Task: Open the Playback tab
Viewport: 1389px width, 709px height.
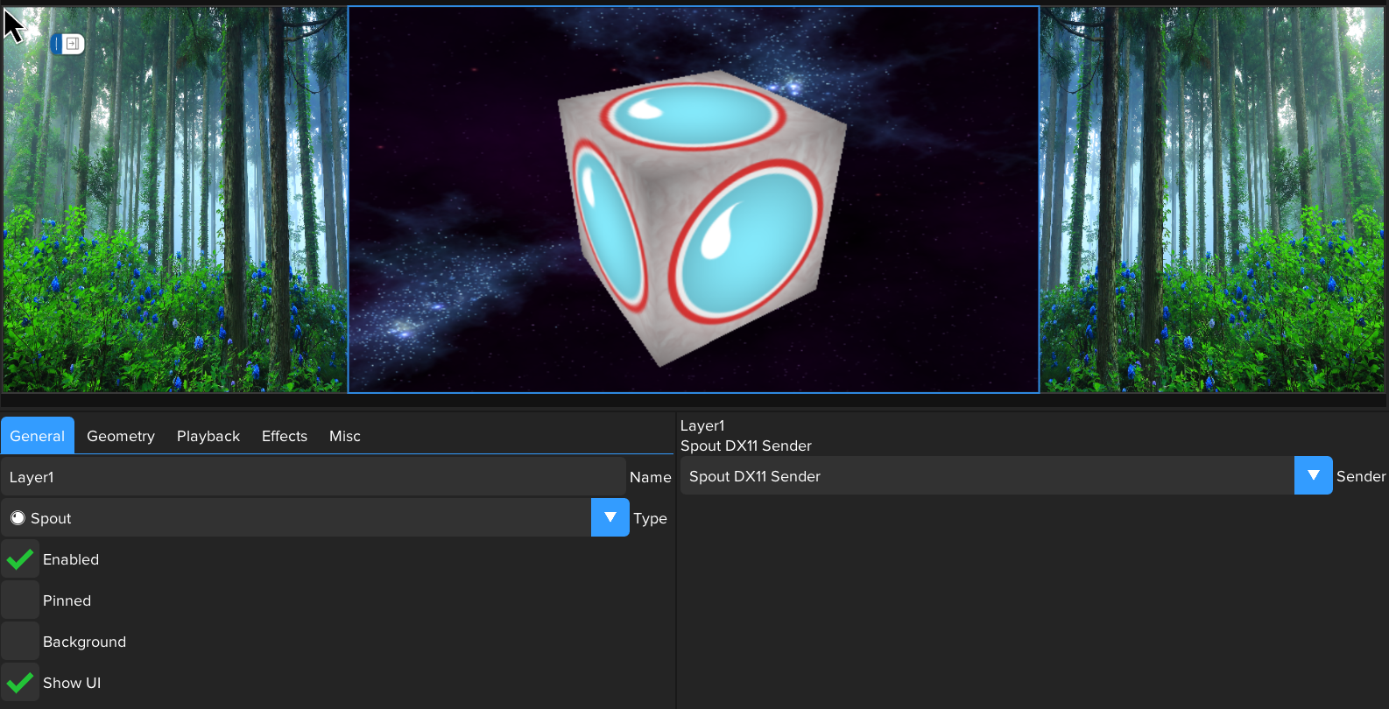Action: (208, 436)
